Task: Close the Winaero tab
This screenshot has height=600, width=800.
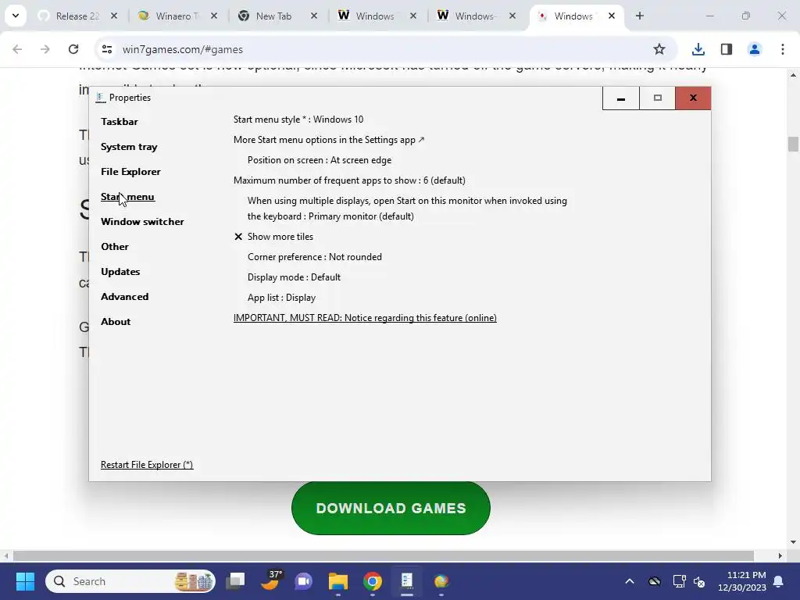Action: coord(214,16)
